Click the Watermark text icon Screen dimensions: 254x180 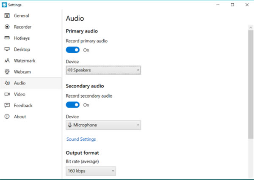(x=7, y=61)
